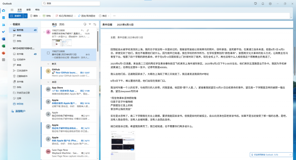Collapse the M13428310842 account tree
Viewport: 296px width, 160px height.
point(11,48)
